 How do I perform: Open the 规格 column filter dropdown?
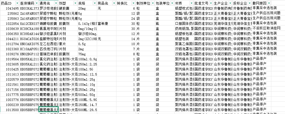[95, 3]
